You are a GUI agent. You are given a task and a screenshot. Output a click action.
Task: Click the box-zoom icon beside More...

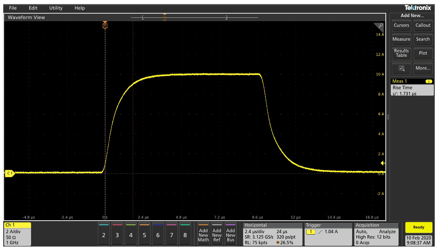pos(401,68)
